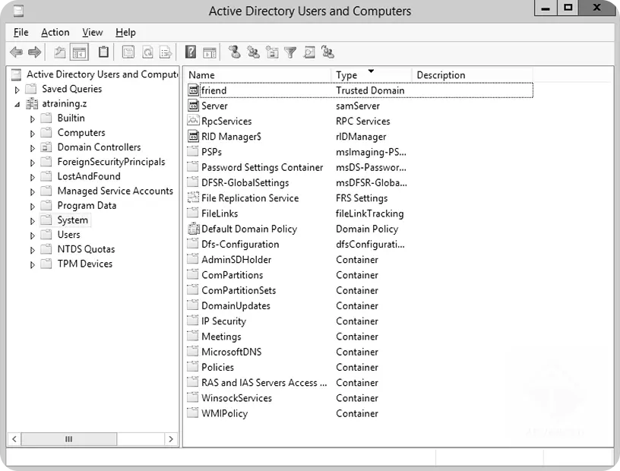Open the View menu
Image resolution: width=620 pixels, height=471 pixels.
93,32
